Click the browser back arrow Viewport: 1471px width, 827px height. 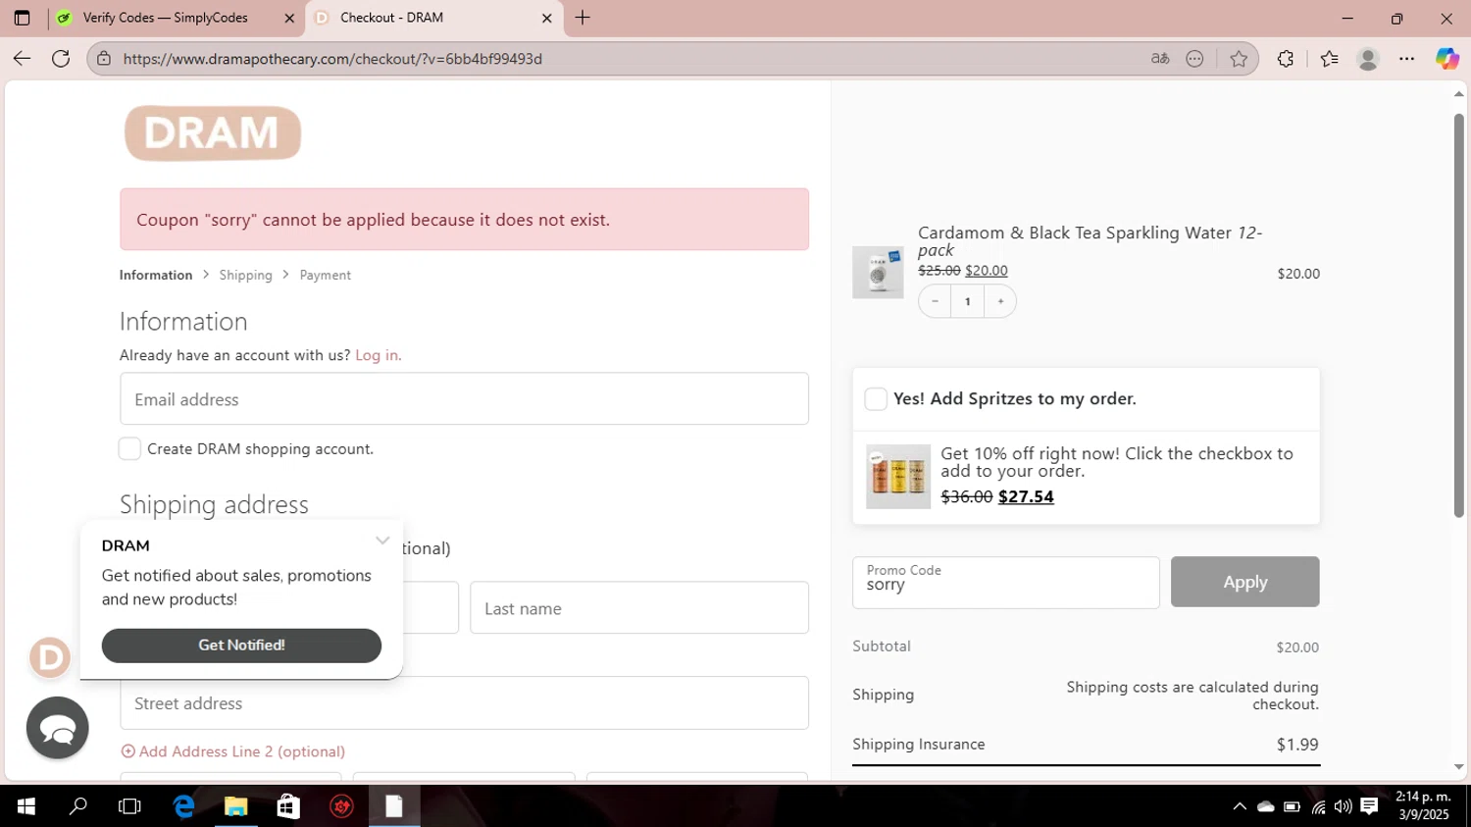(x=22, y=59)
